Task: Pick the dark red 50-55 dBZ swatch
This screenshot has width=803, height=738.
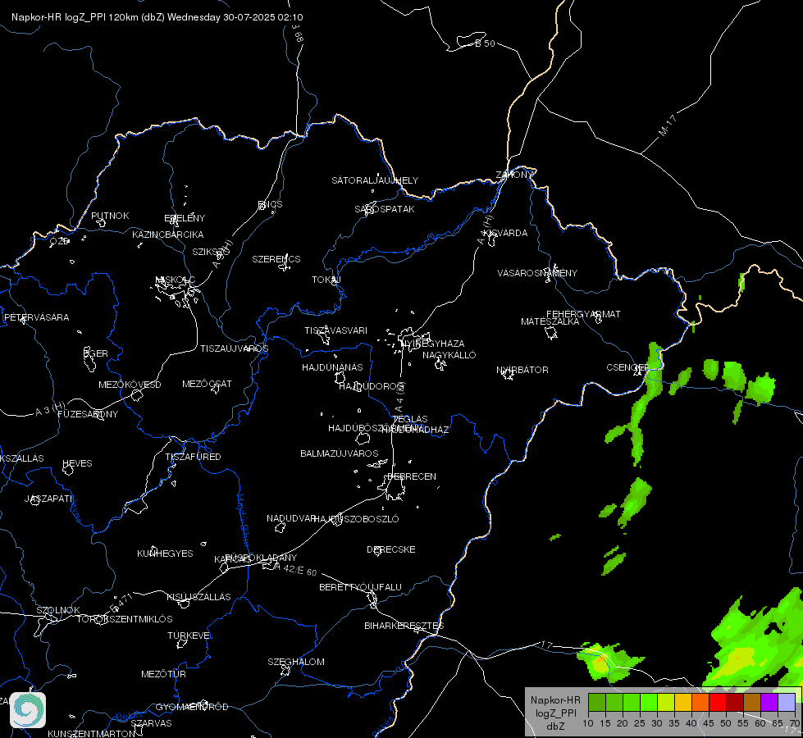Action: point(735,702)
